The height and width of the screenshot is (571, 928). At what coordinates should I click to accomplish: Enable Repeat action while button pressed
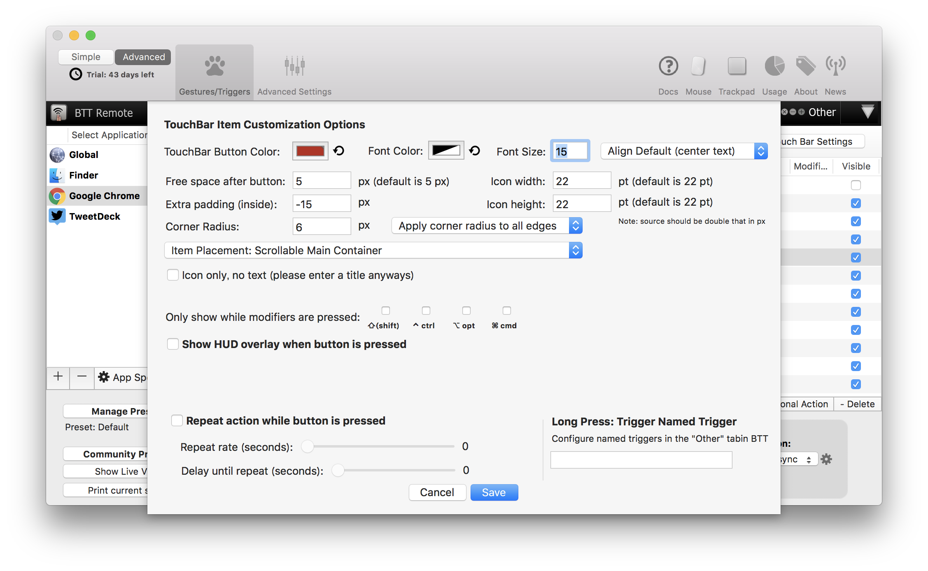click(177, 420)
